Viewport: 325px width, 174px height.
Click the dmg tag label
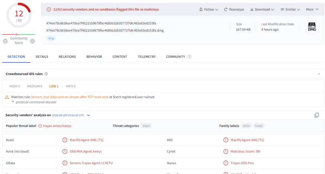pyautogui.click(x=51, y=38)
